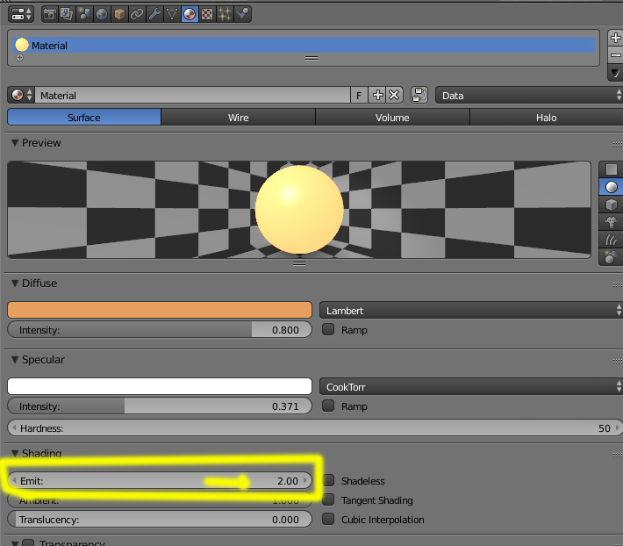Select the Material properties sphere tab
Image resolution: width=623 pixels, height=546 pixels.
point(190,14)
